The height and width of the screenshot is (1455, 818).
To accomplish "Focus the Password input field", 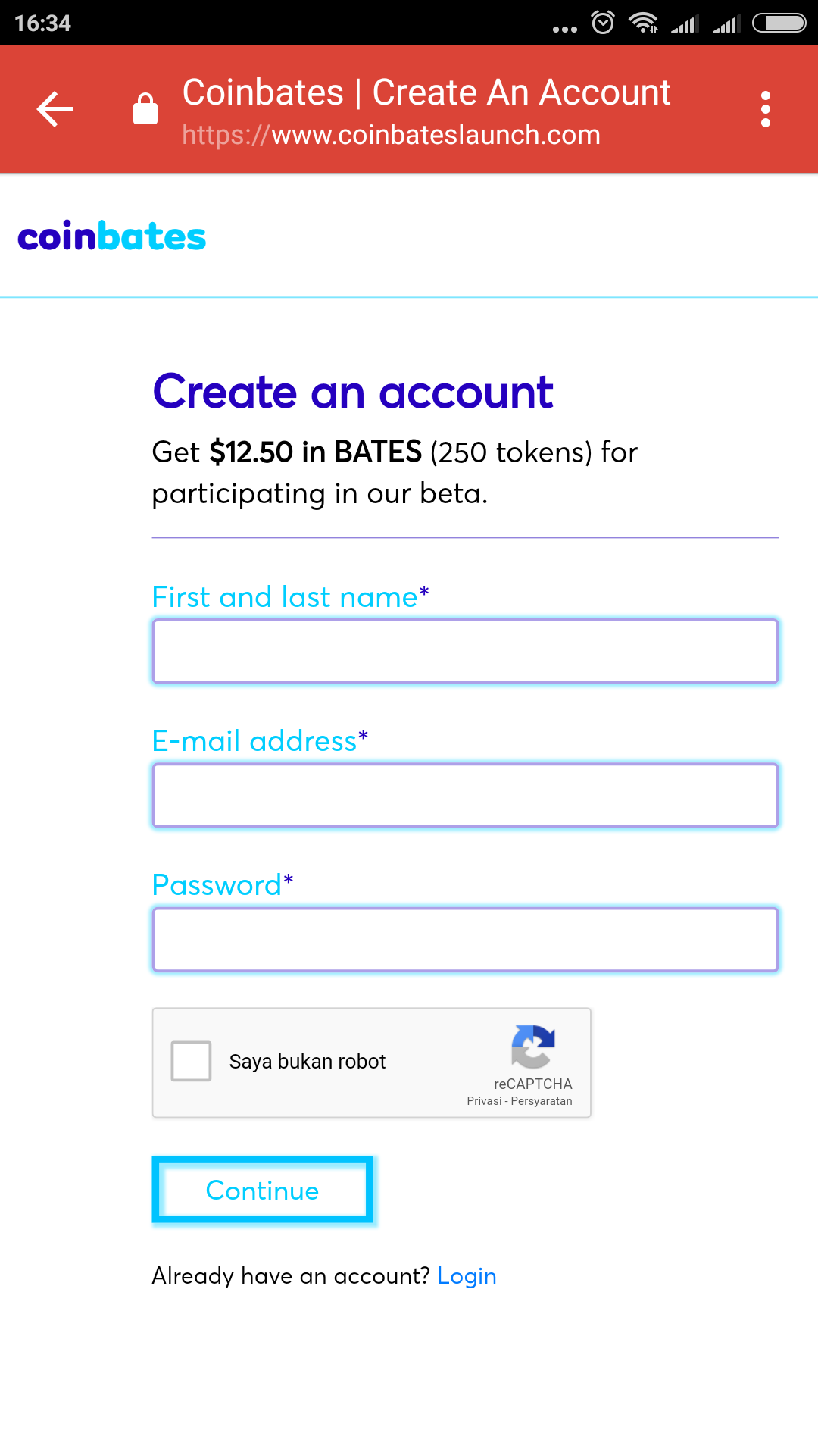I will (465, 940).
